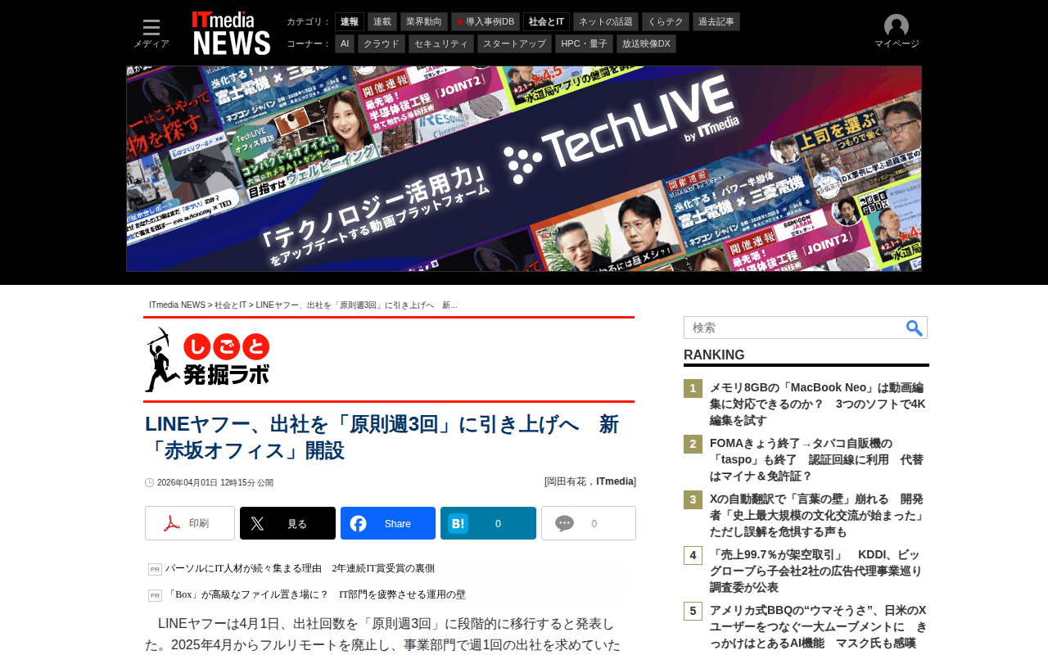Image resolution: width=1048 pixels, height=655 pixels.
Task: Click the TechLIVE banner advertisement
Action: tap(524, 169)
